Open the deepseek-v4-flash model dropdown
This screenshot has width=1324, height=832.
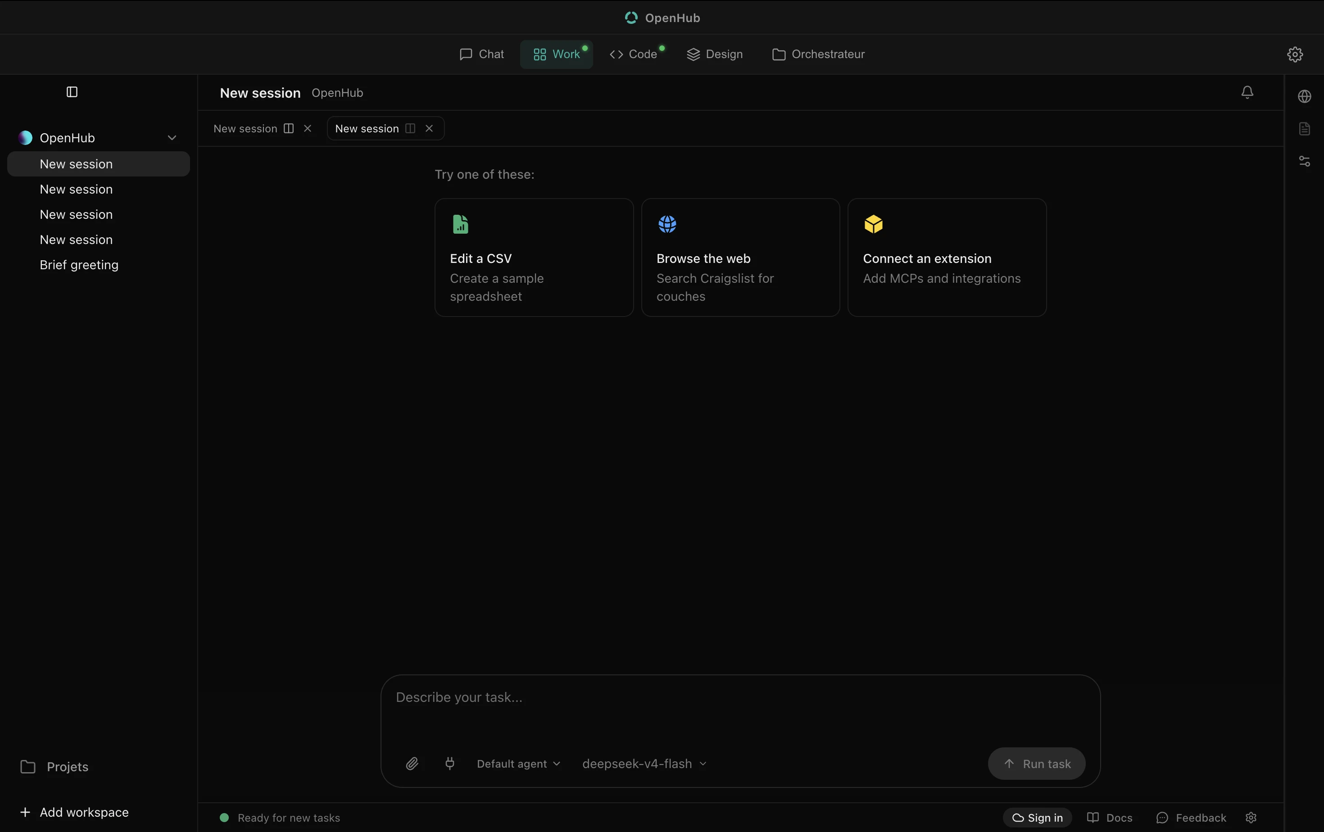(x=644, y=764)
